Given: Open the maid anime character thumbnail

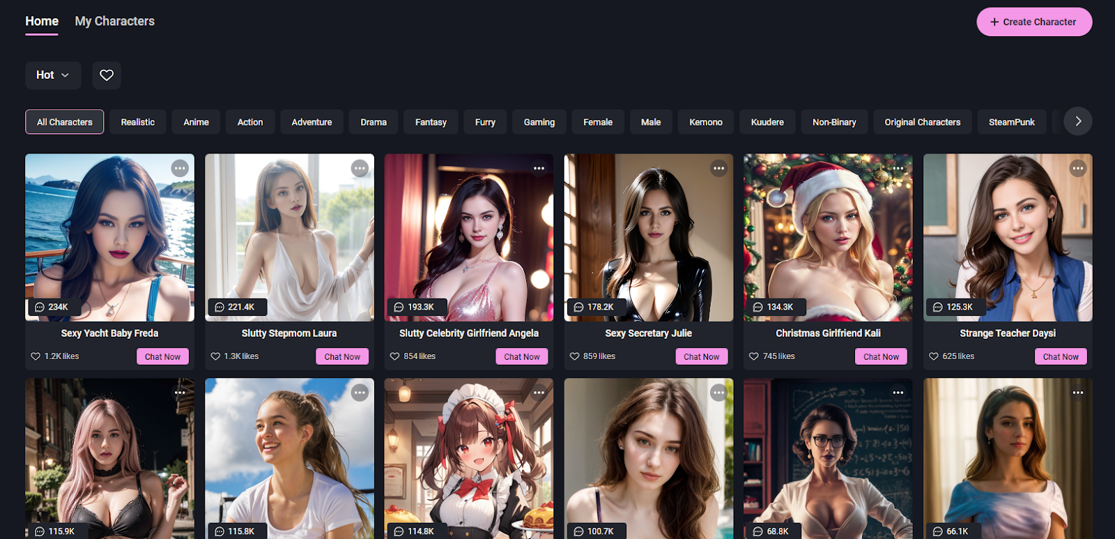Looking at the screenshot, I should click(469, 458).
